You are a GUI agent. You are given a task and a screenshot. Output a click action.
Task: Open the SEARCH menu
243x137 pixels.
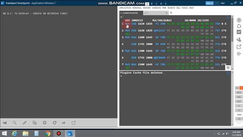pyautogui.click(x=171, y=8)
